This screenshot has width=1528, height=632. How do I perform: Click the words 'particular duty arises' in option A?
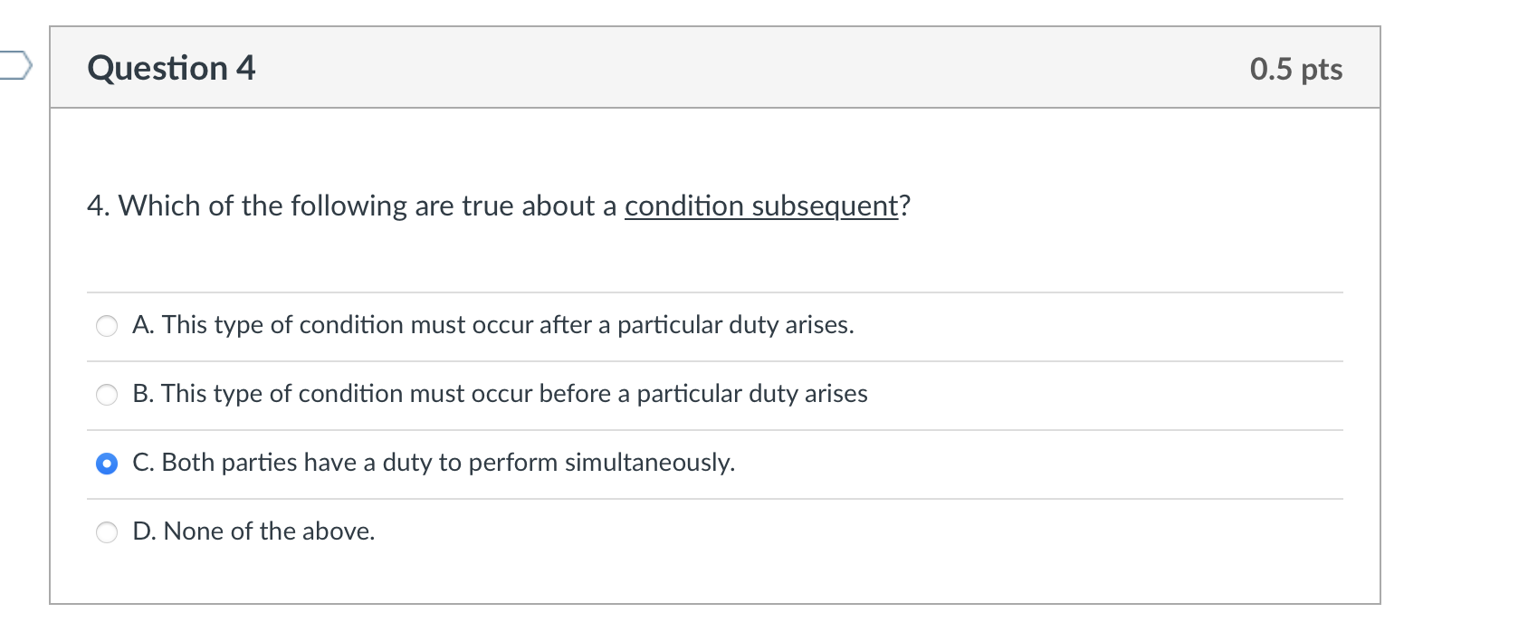coord(735,325)
